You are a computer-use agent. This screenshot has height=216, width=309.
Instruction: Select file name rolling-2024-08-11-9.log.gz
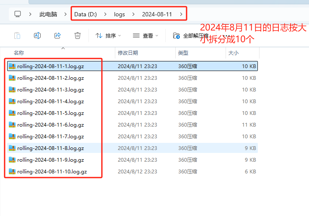(51, 160)
